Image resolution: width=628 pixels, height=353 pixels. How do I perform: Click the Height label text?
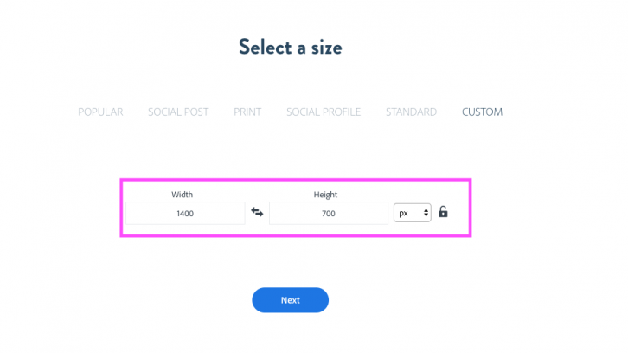[x=325, y=195]
